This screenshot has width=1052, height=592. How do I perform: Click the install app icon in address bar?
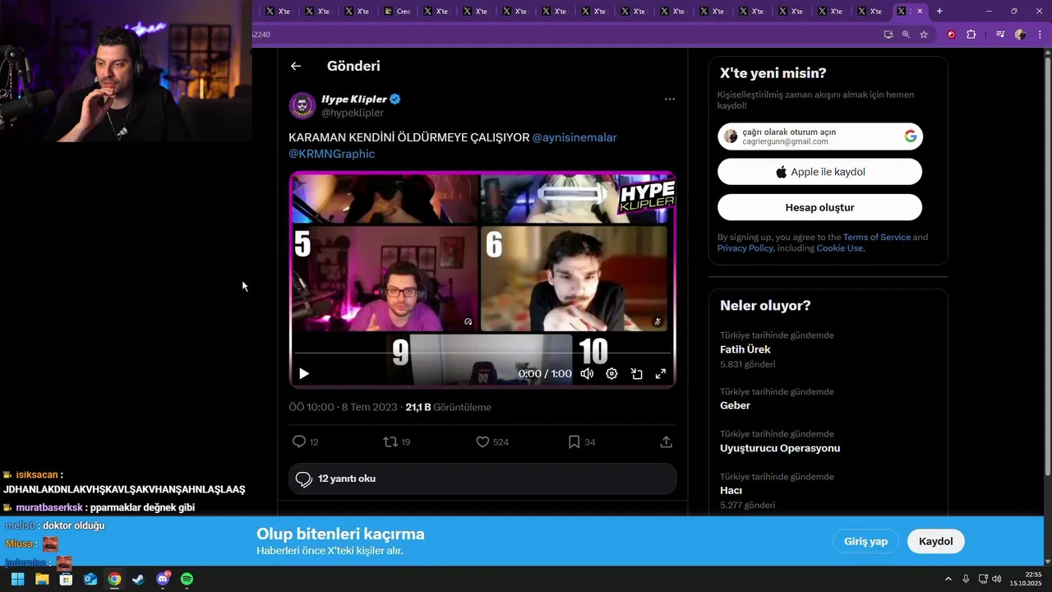pos(888,35)
